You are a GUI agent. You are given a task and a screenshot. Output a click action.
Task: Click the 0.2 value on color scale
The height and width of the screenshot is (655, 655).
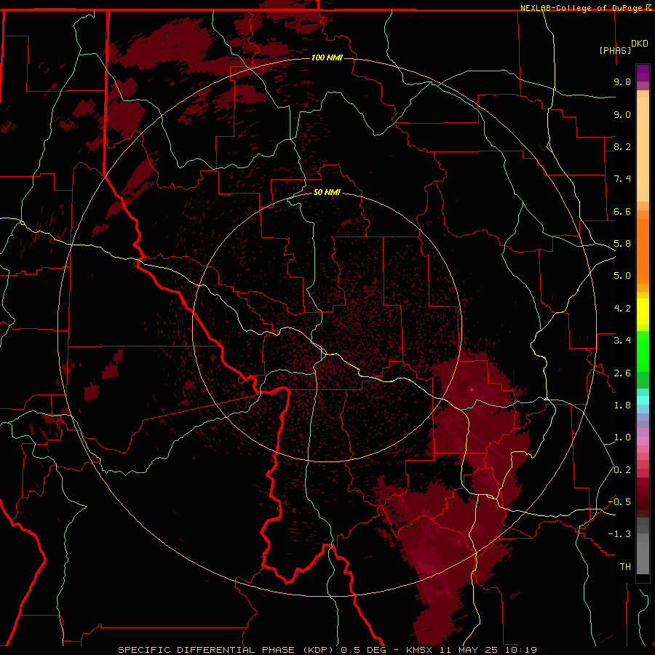coord(622,470)
